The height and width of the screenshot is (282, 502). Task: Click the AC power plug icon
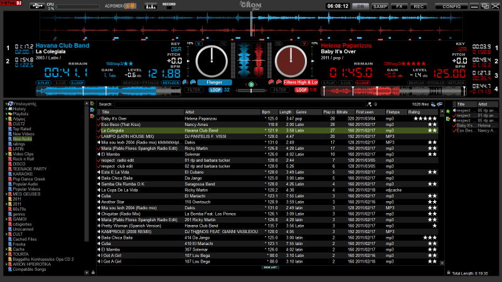pos(130,6)
